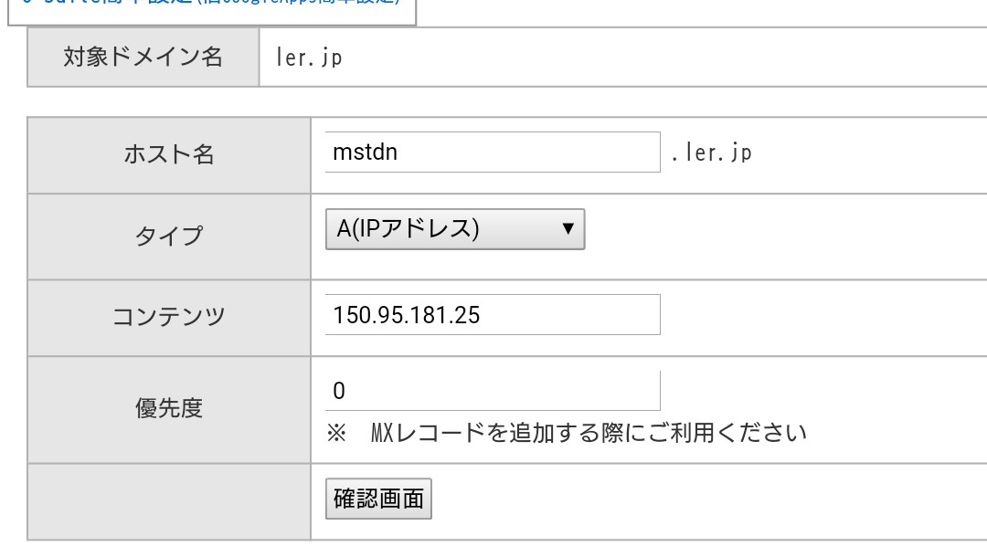
Task: Click the ※ symbol before the MX note
Action: point(336,432)
